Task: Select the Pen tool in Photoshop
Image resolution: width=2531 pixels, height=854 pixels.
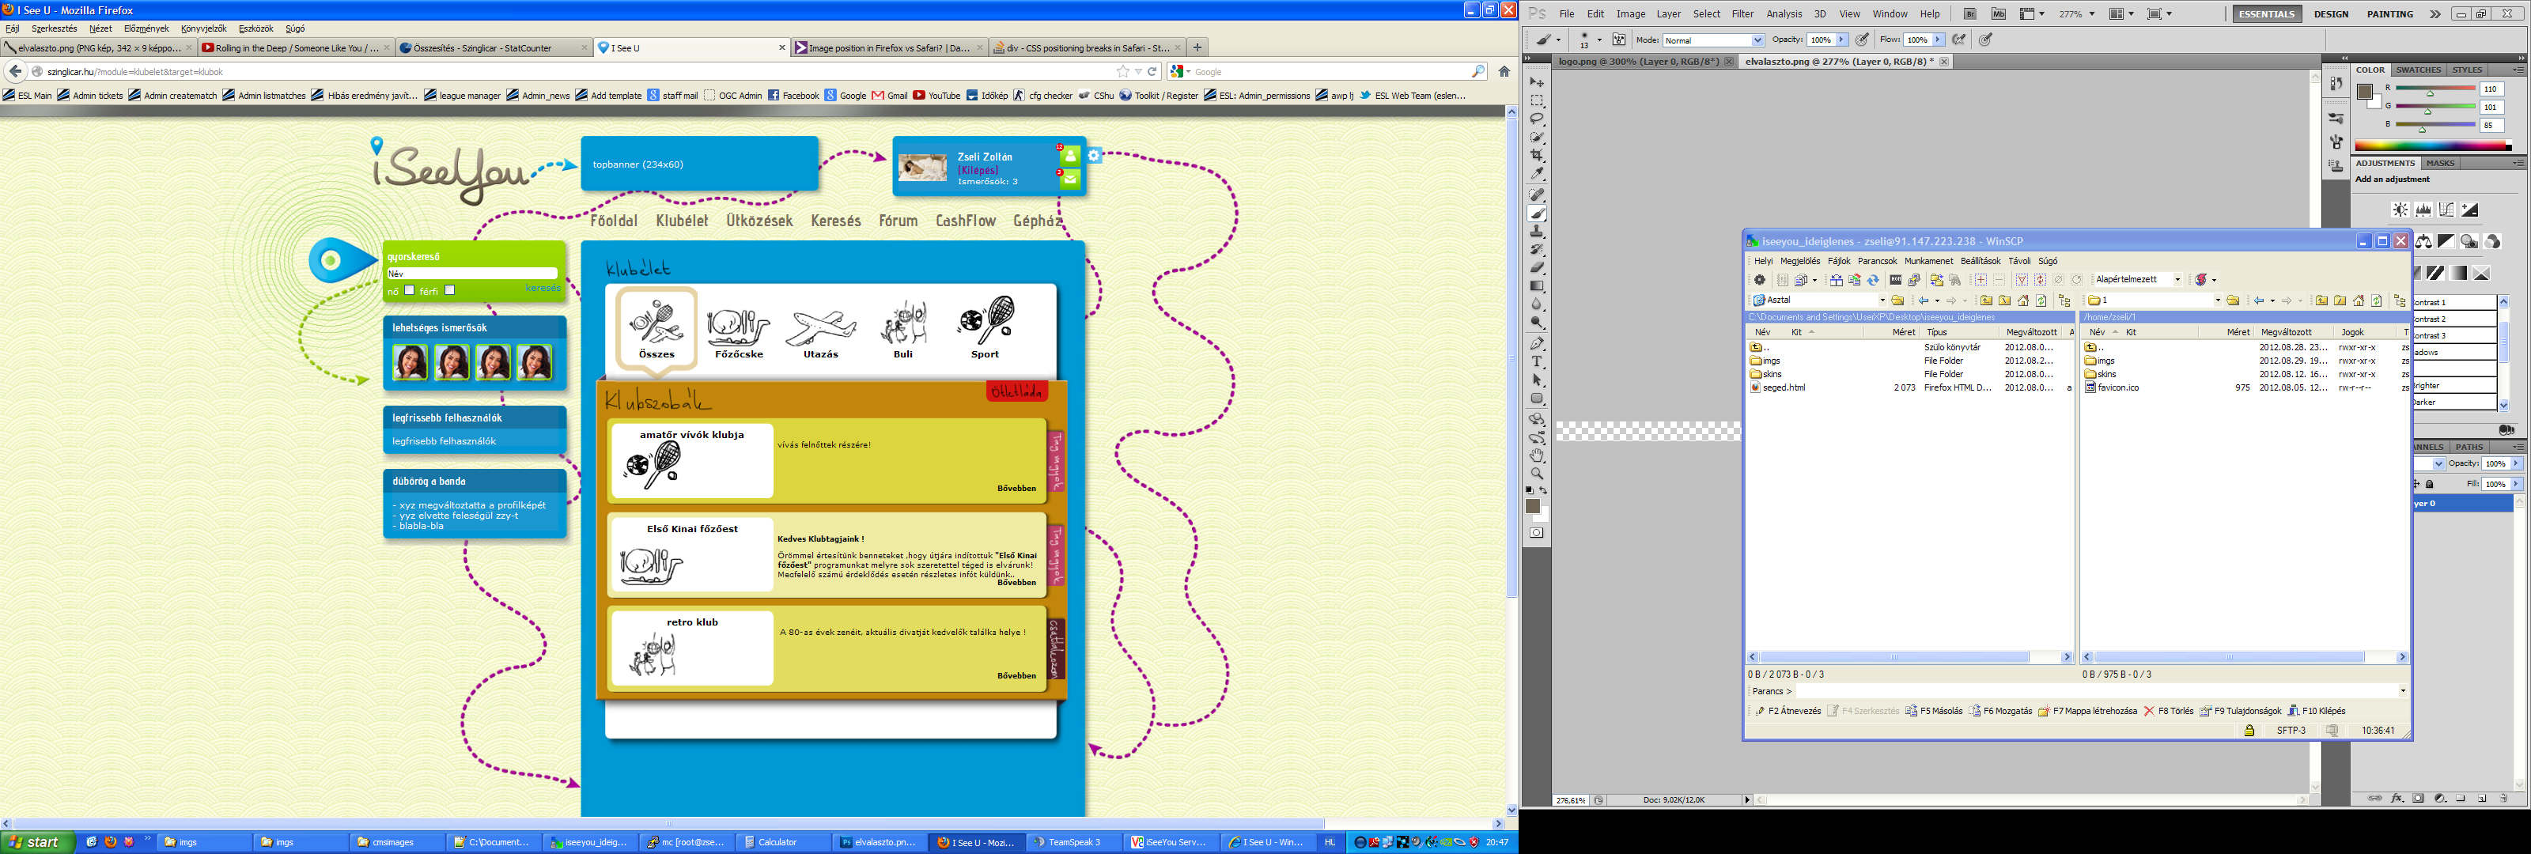Action: (x=1537, y=344)
